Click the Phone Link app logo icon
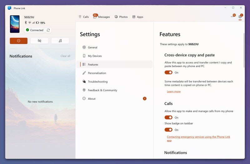The width and height of the screenshot is (250, 164). [x=9, y=8]
